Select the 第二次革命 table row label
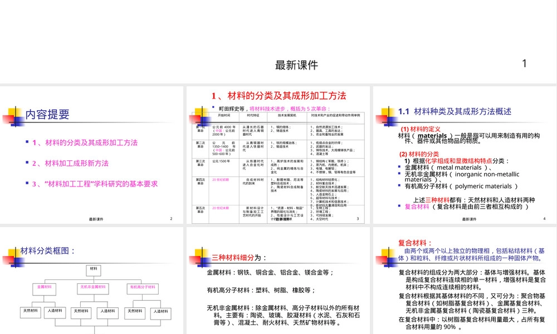The image size is (557, 334). click(x=201, y=145)
